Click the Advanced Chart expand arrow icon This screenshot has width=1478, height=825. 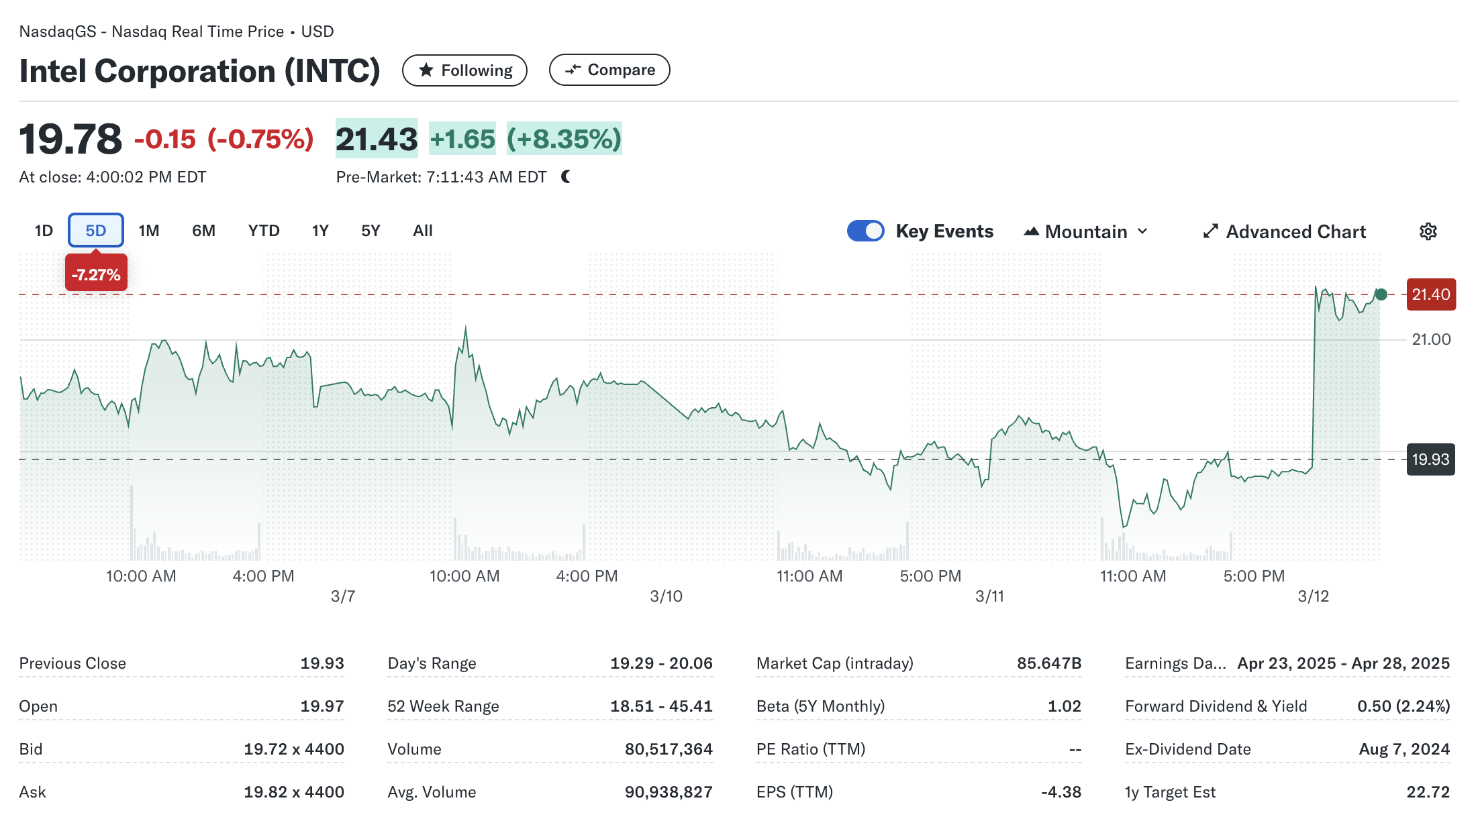pyautogui.click(x=1210, y=231)
